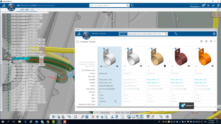Screen dimensions: 221x124
Task: Click the Update cycle icon in the toolbar
Action: [x=76, y=117]
